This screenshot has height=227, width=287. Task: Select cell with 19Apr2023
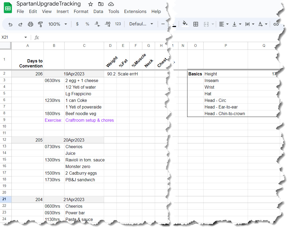coord(74,74)
